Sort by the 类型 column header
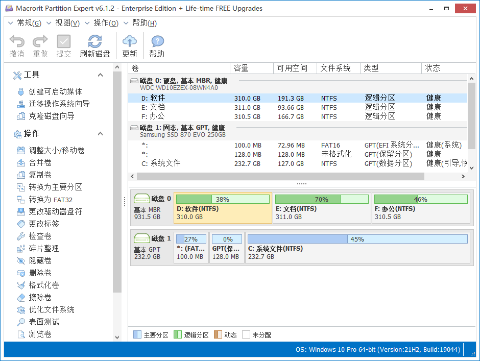480x361 pixels. tap(391, 68)
